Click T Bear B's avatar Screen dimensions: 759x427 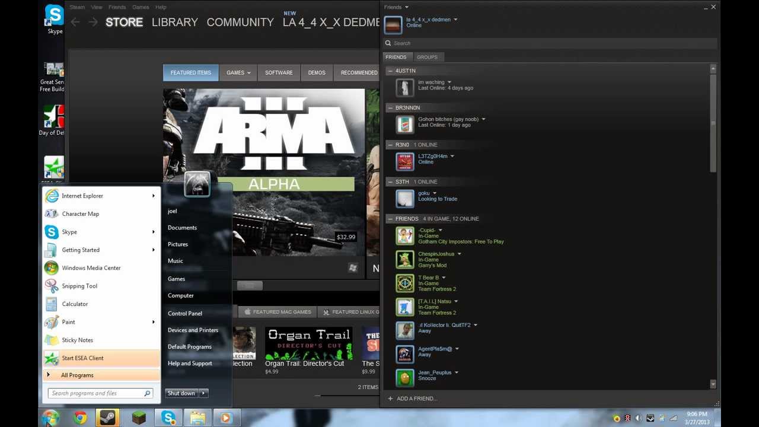(x=405, y=283)
